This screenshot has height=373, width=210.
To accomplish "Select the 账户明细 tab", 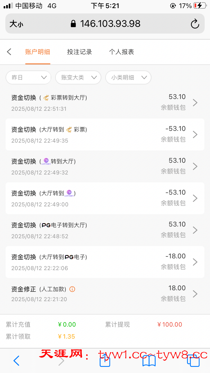I will pyautogui.click(x=38, y=52).
